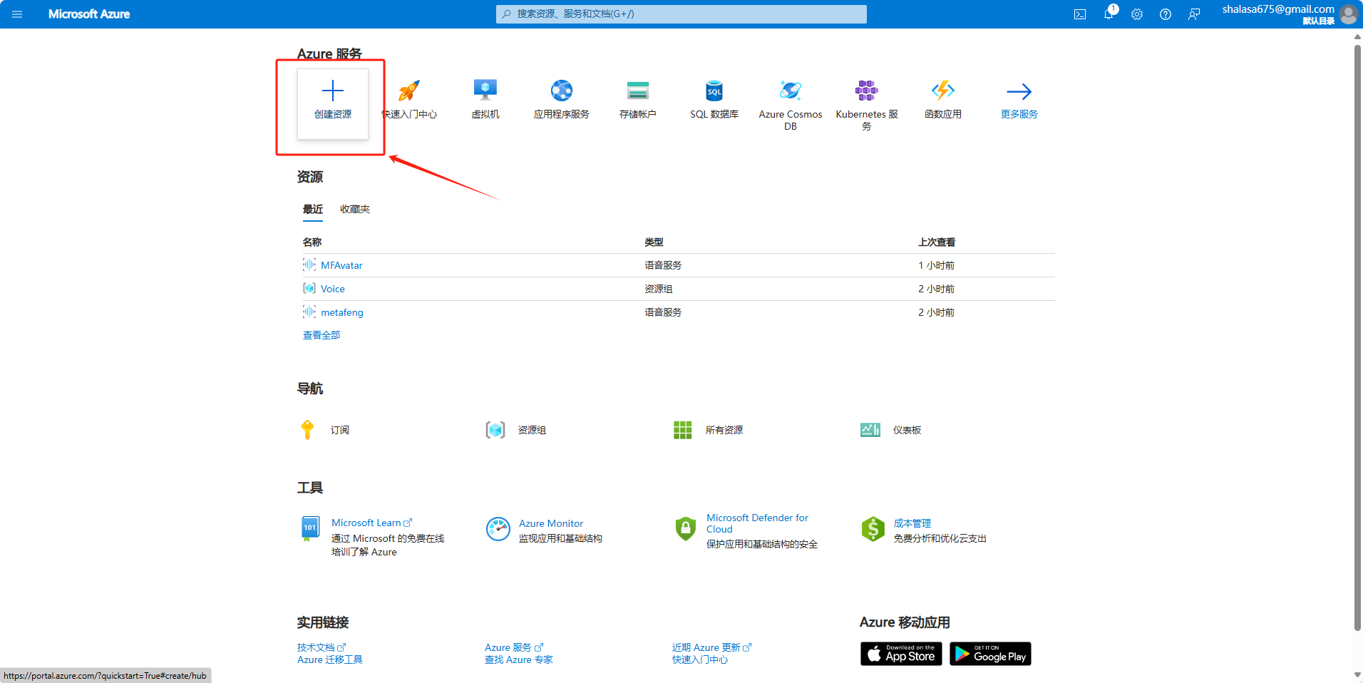This screenshot has width=1363, height=683.
Task: Open the App Services icon
Action: (562, 91)
